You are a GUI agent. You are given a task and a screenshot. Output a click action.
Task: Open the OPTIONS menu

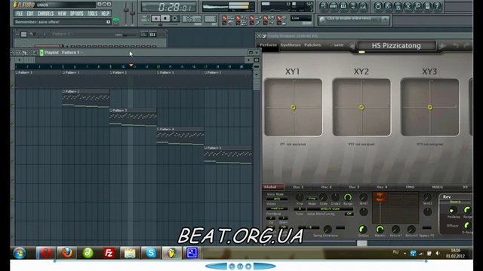pyautogui.click(x=77, y=14)
